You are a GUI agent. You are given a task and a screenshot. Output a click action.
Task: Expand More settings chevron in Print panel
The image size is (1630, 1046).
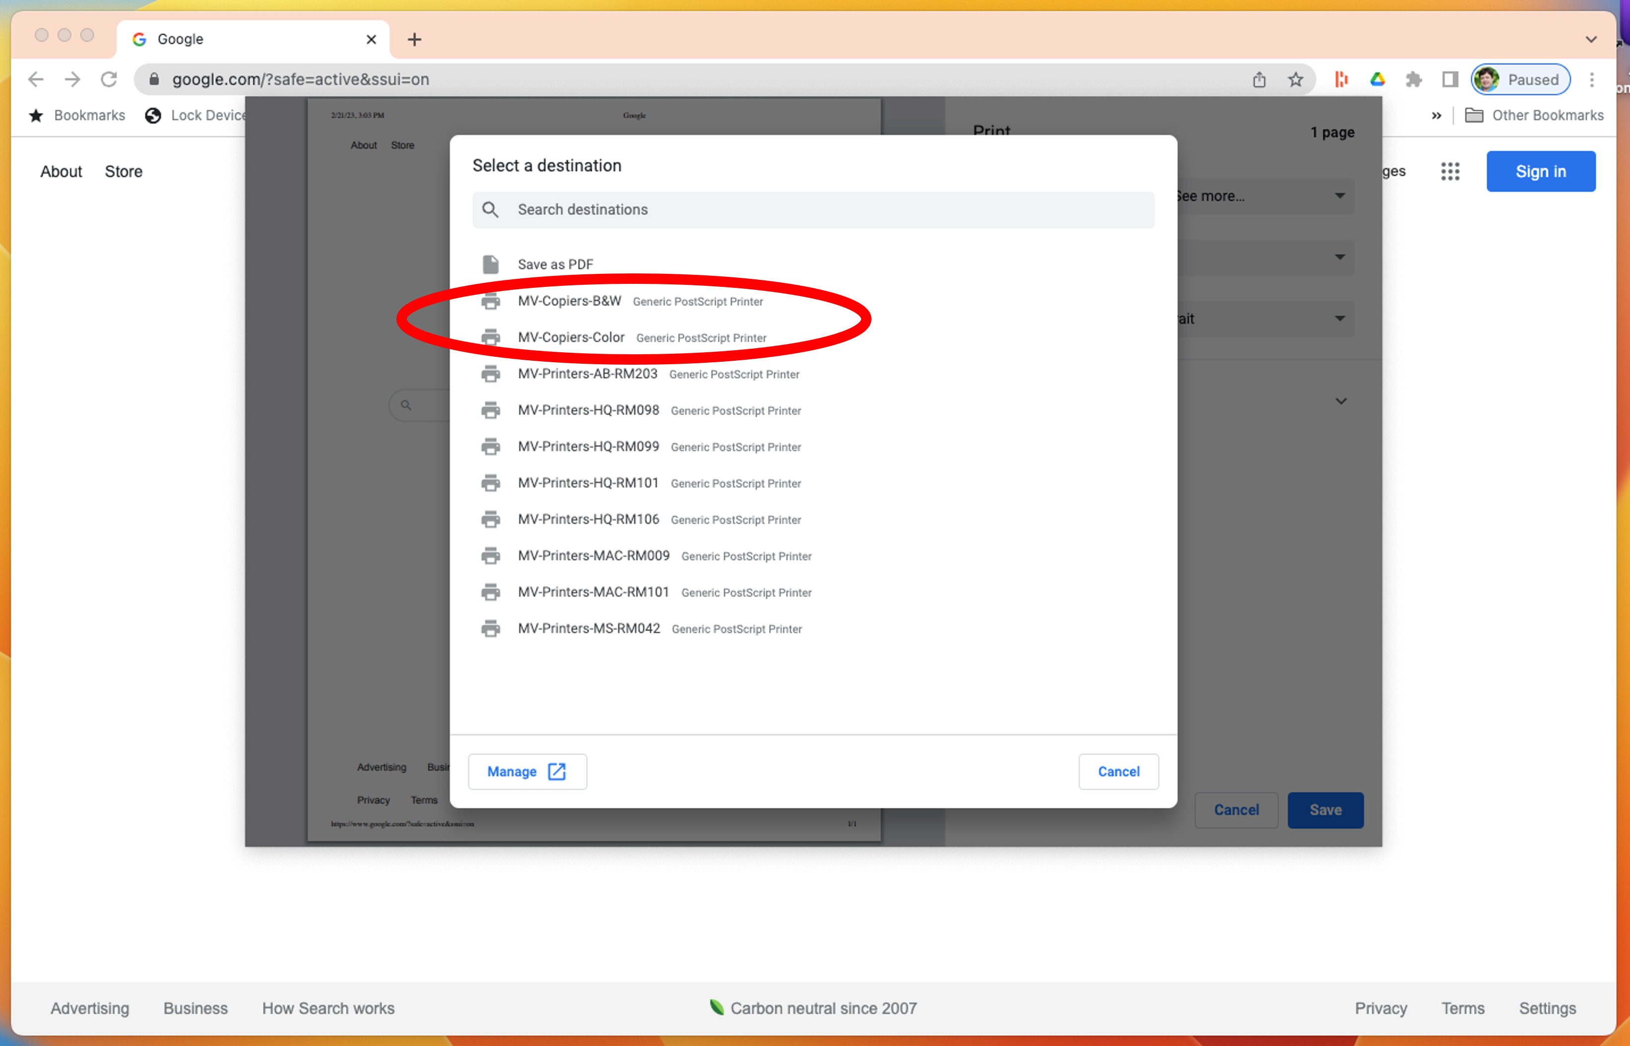[x=1340, y=401]
